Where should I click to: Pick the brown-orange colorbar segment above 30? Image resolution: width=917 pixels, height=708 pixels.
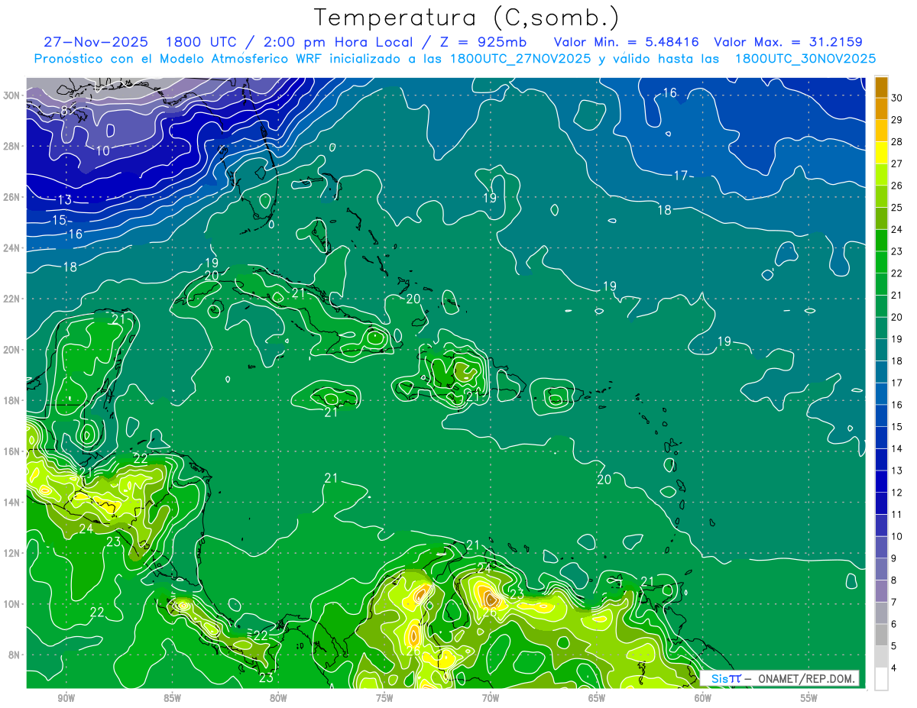[x=881, y=87]
